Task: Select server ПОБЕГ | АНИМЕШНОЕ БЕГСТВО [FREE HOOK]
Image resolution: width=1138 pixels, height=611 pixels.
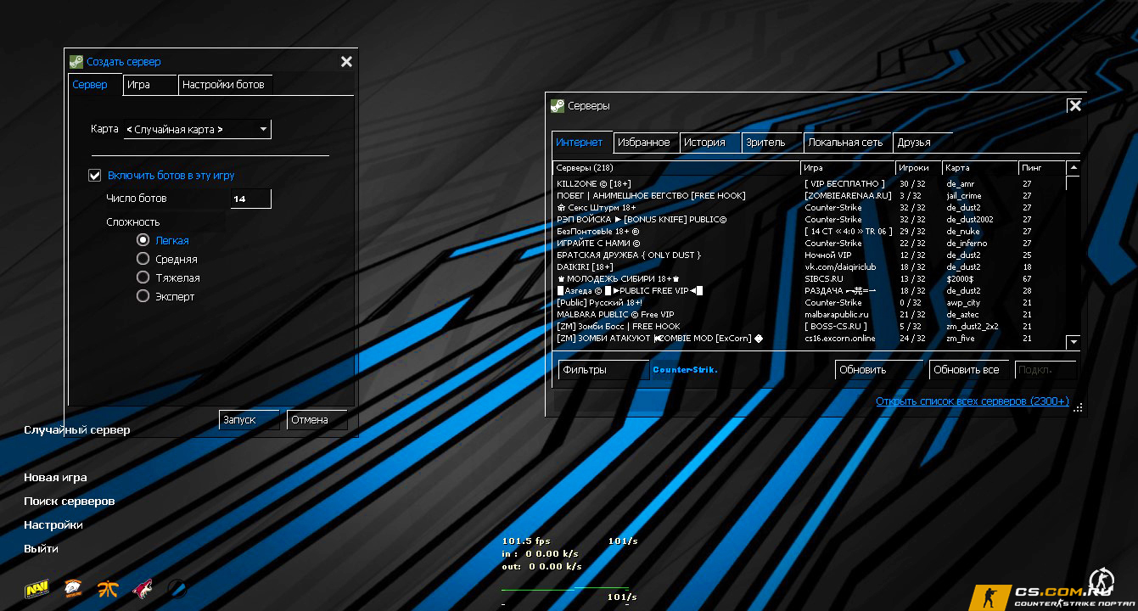Action: click(809, 196)
